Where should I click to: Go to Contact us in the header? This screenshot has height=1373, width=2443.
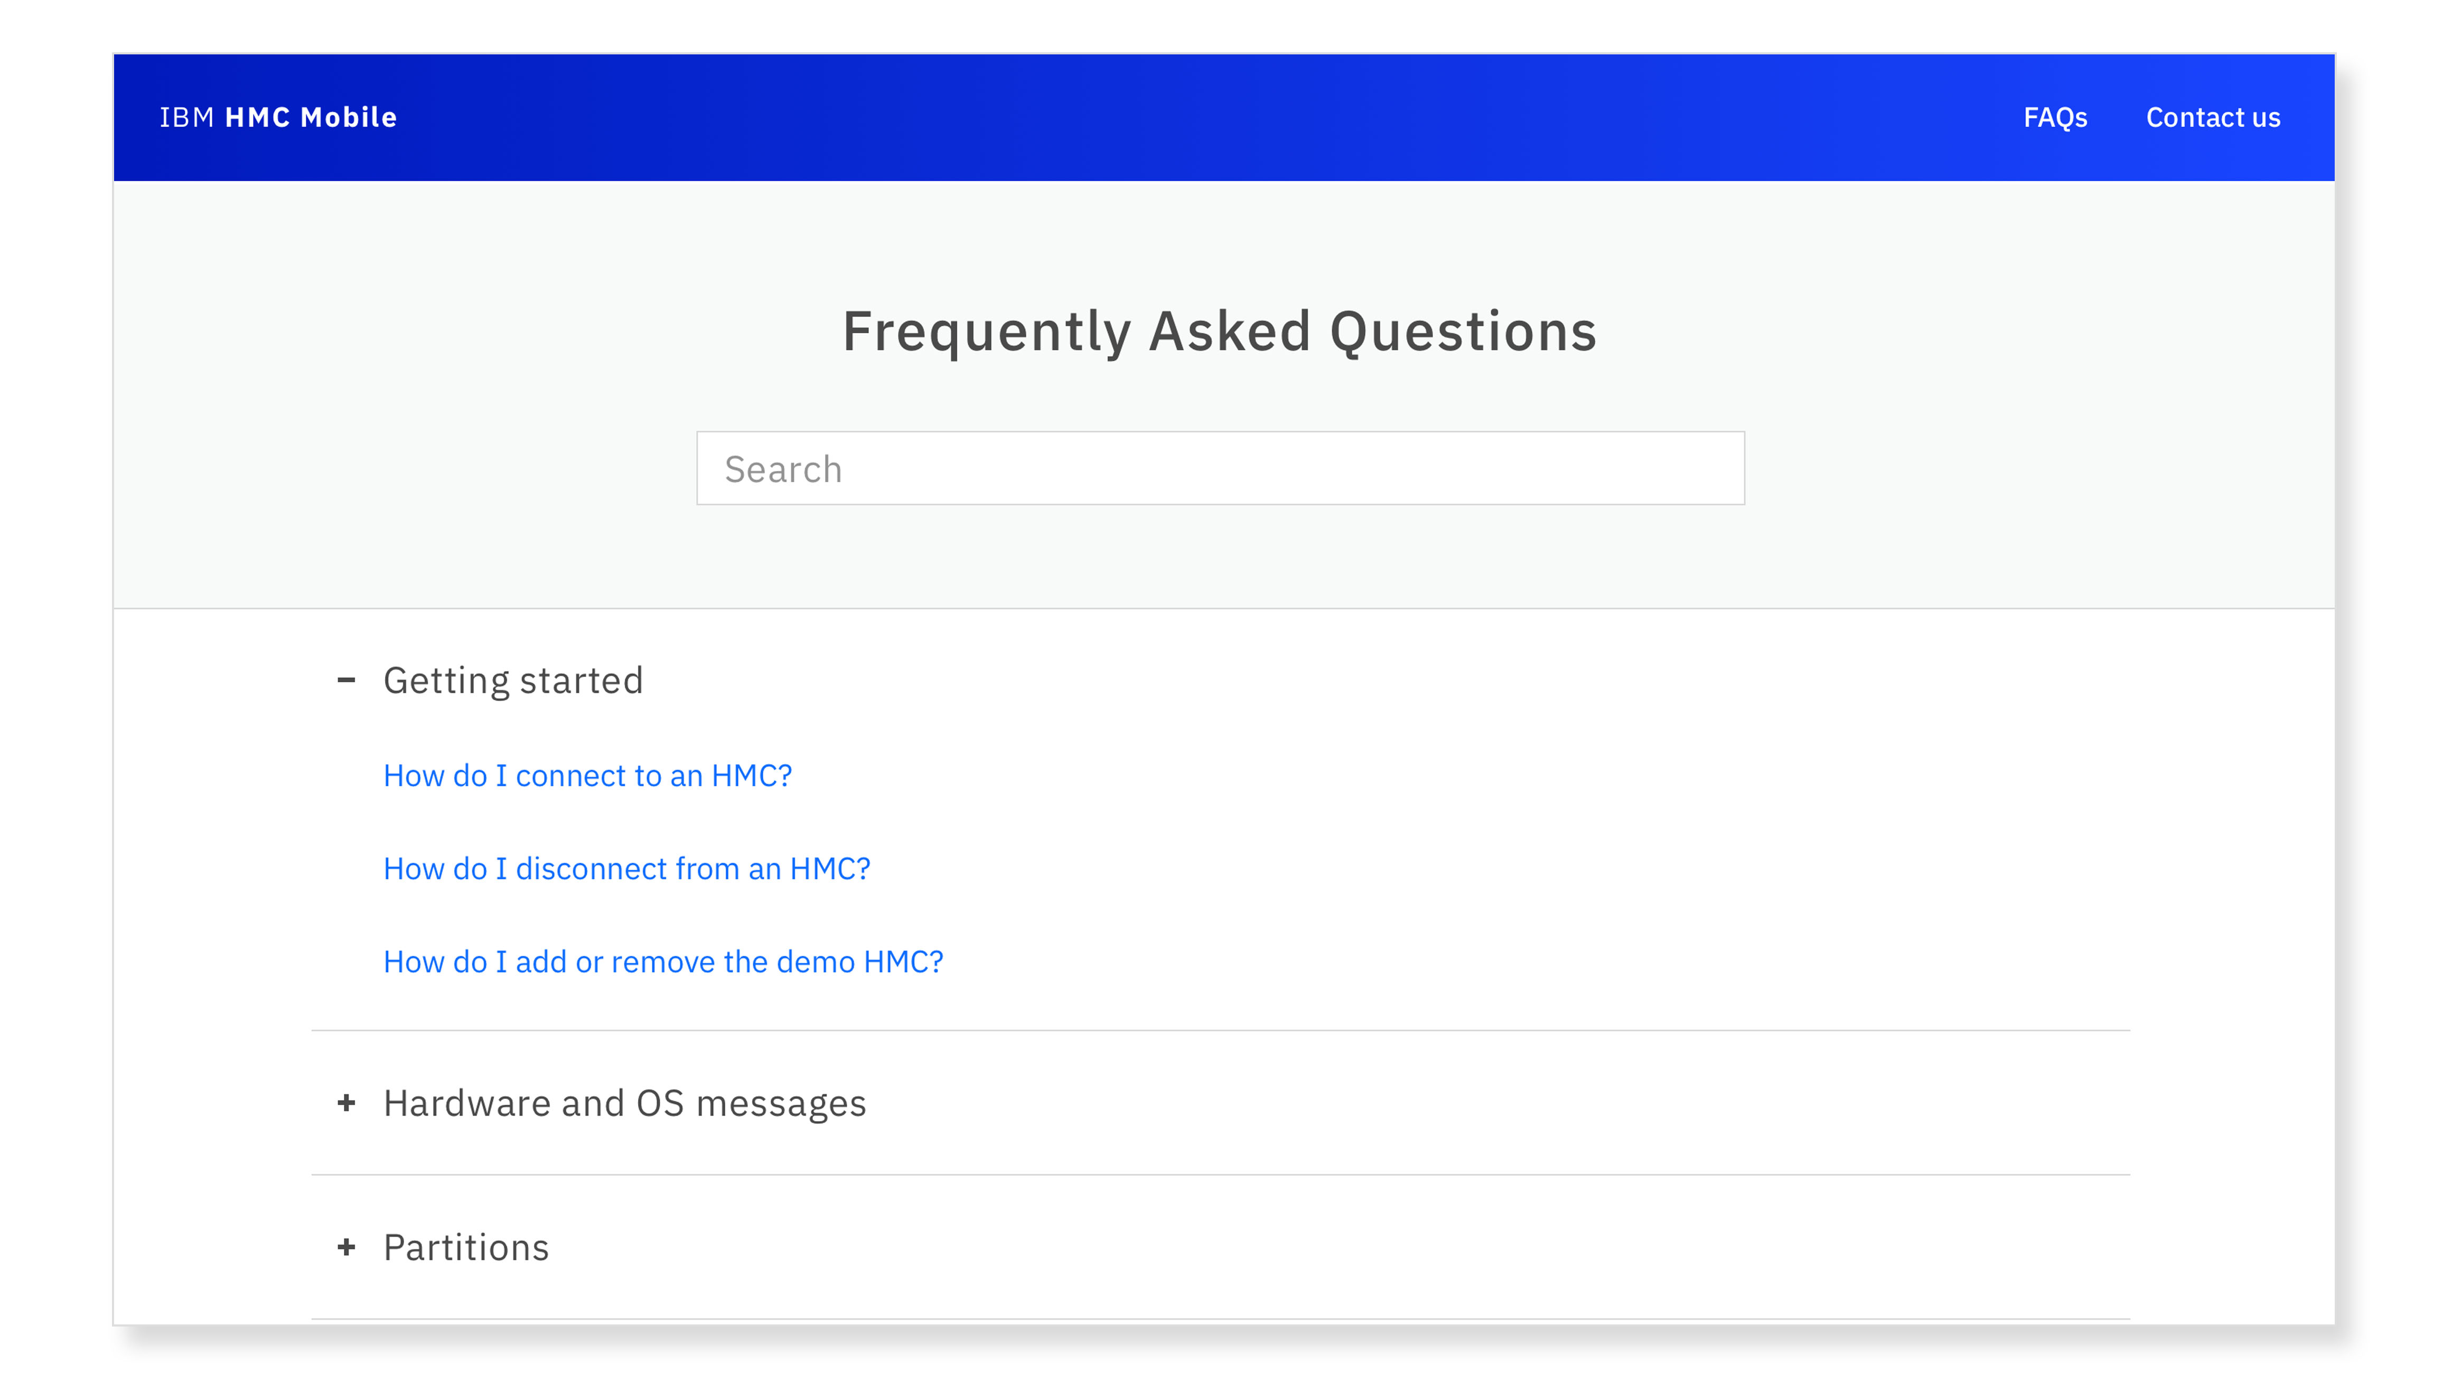tap(2213, 118)
